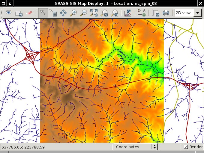Select the Pan tool
204x153 pixels.
(63, 13)
